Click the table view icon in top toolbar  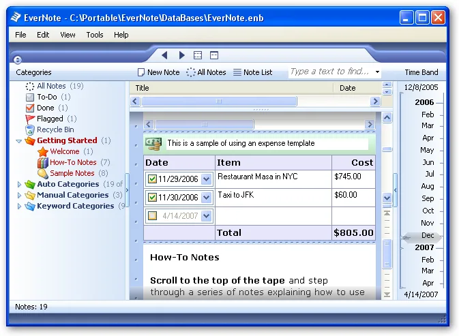[198, 55]
